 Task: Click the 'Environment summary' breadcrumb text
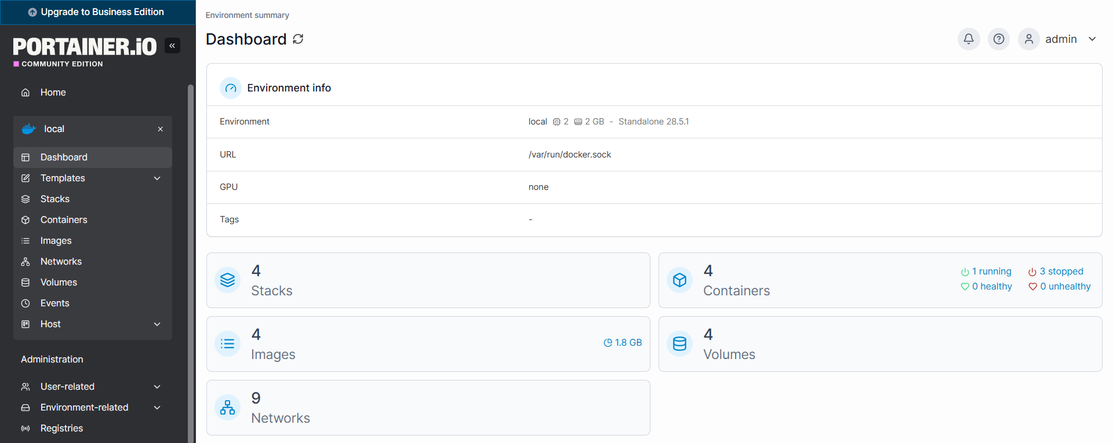pos(248,15)
